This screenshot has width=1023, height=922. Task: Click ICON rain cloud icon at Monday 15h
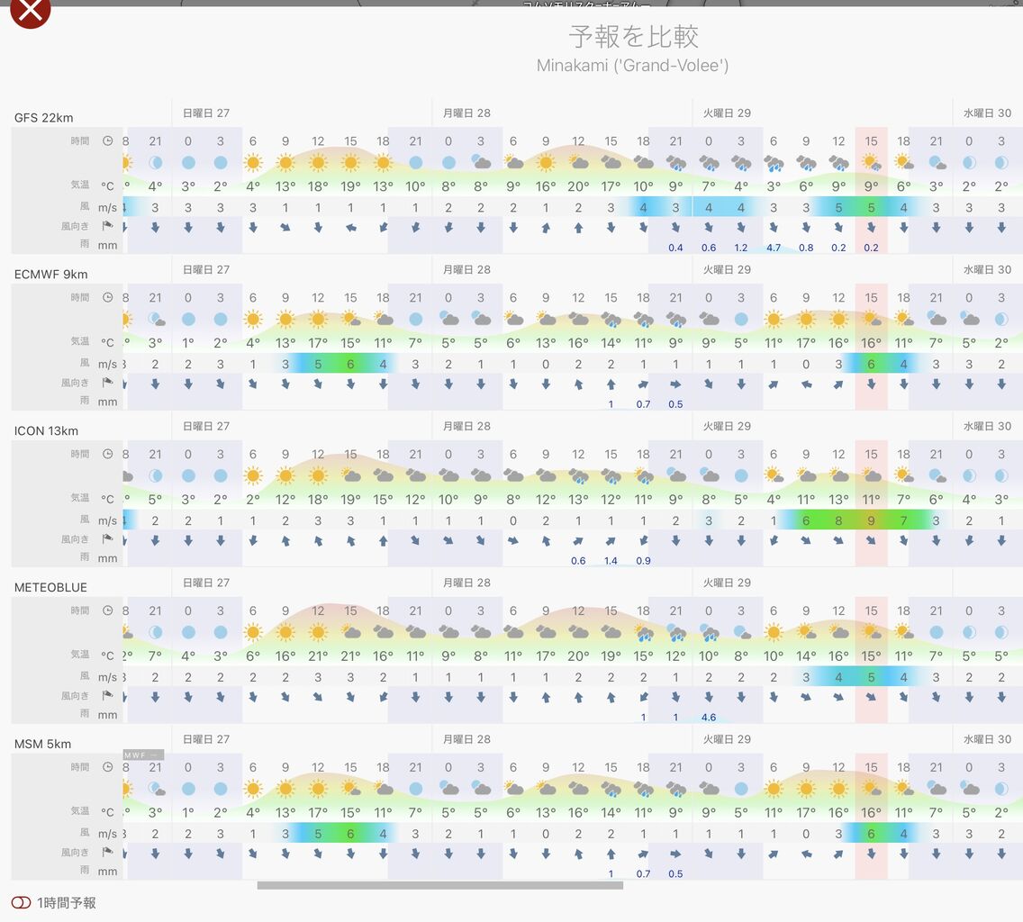[611, 476]
